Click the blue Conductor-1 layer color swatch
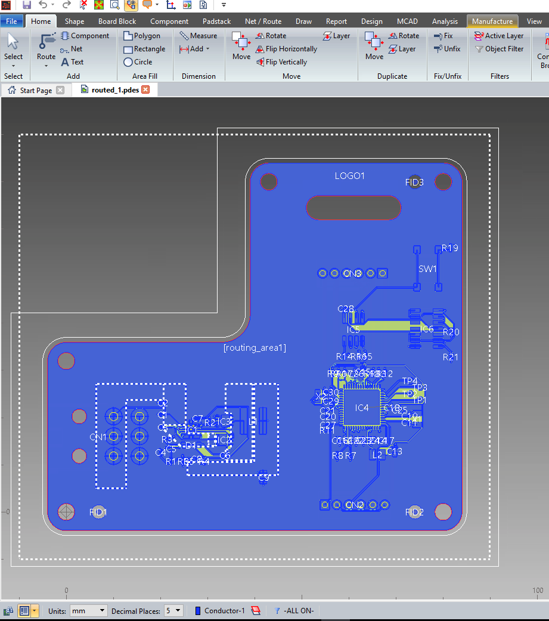This screenshot has width=549, height=621. tap(198, 611)
